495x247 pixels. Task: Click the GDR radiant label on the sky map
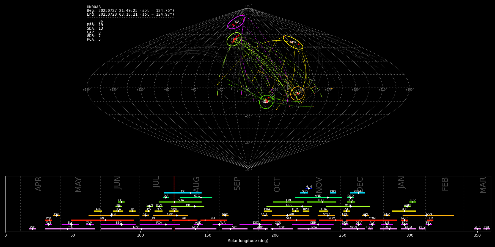pyautogui.click(x=293, y=43)
